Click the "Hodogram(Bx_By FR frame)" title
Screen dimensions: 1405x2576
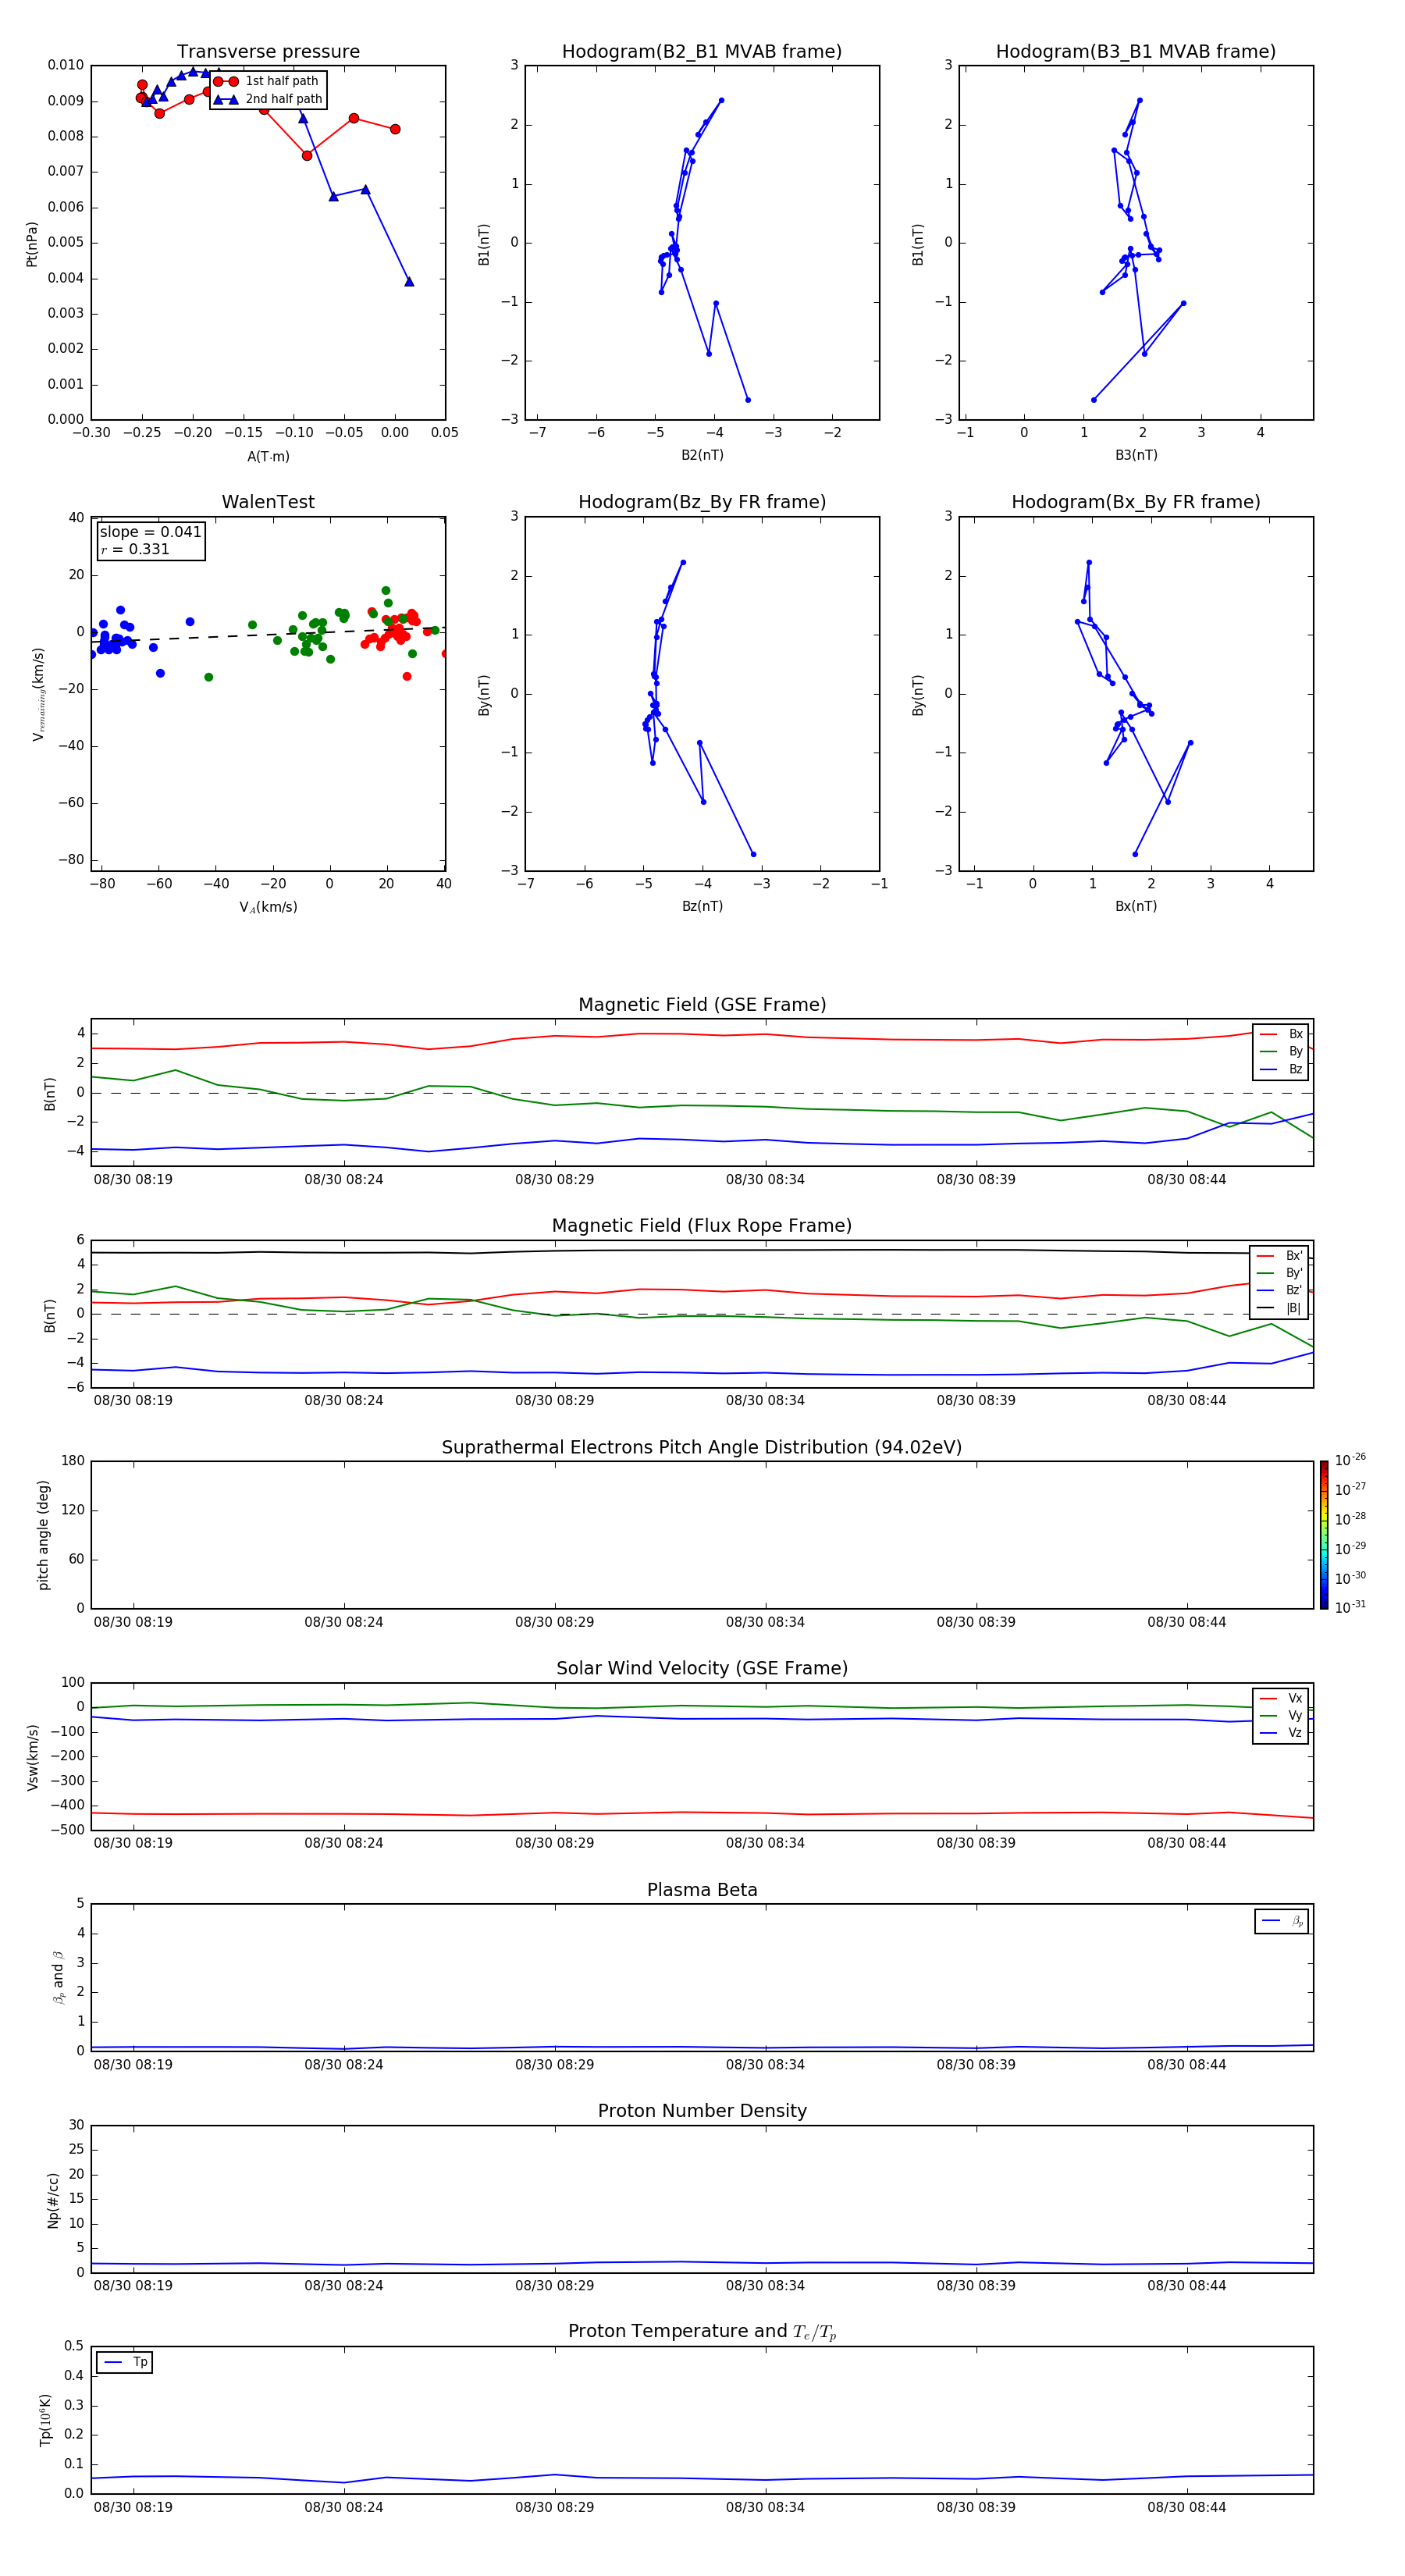(x=1136, y=502)
